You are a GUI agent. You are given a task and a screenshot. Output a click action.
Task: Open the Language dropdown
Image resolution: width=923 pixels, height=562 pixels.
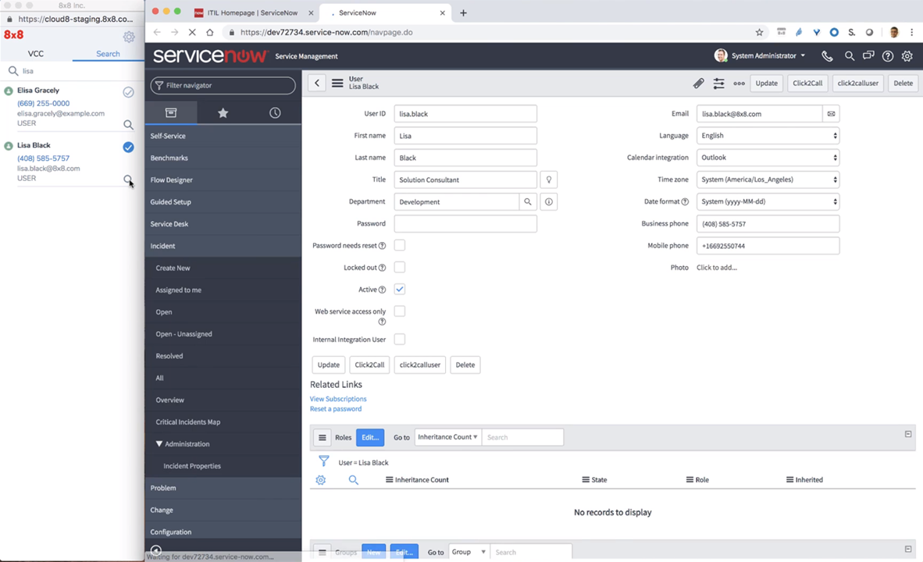(768, 135)
